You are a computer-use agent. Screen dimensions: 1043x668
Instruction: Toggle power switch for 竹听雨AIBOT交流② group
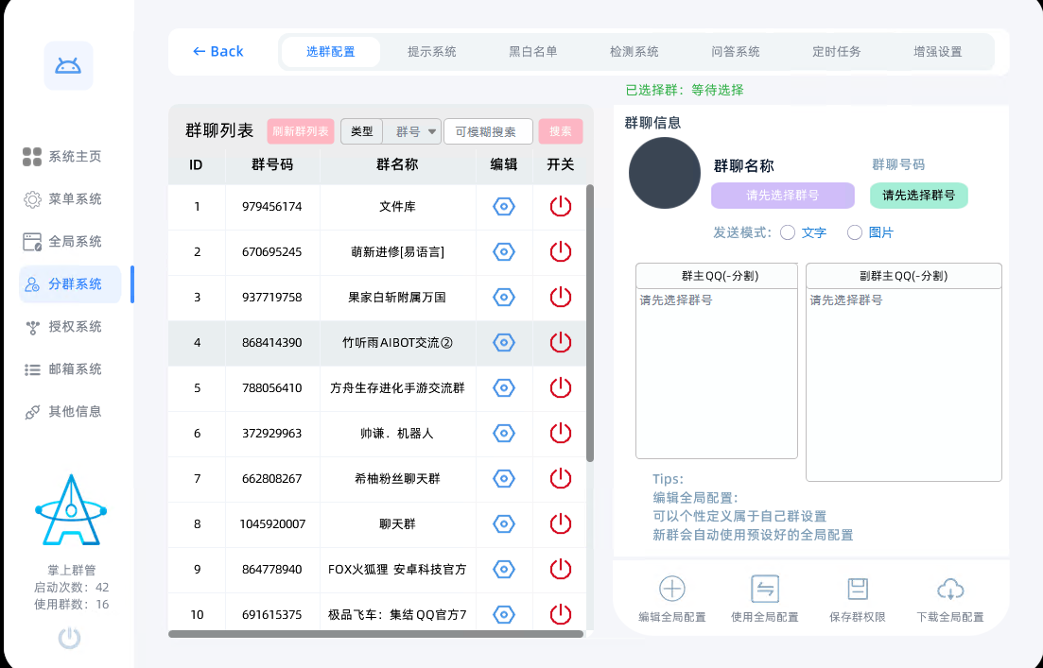[560, 342]
